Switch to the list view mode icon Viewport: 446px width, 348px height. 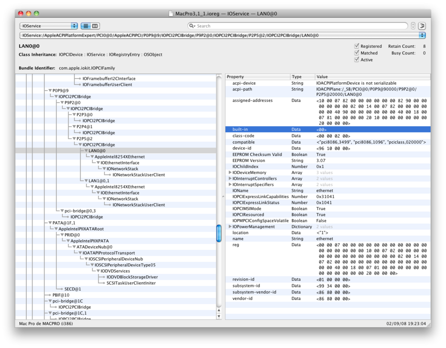coord(86,26)
